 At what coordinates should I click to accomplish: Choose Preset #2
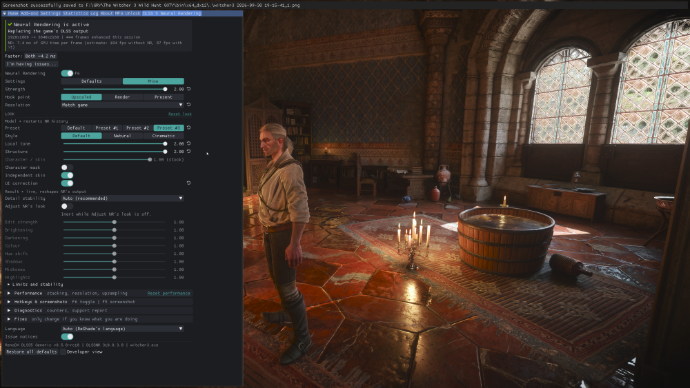pos(138,128)
